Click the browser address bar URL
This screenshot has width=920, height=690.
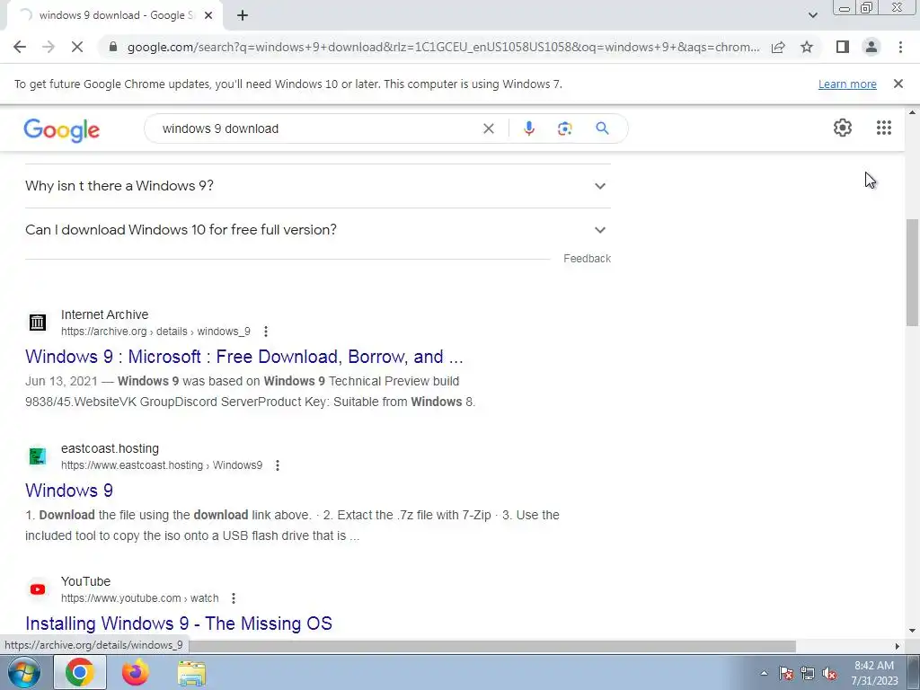pyautogui.click(x=443, y=47)
